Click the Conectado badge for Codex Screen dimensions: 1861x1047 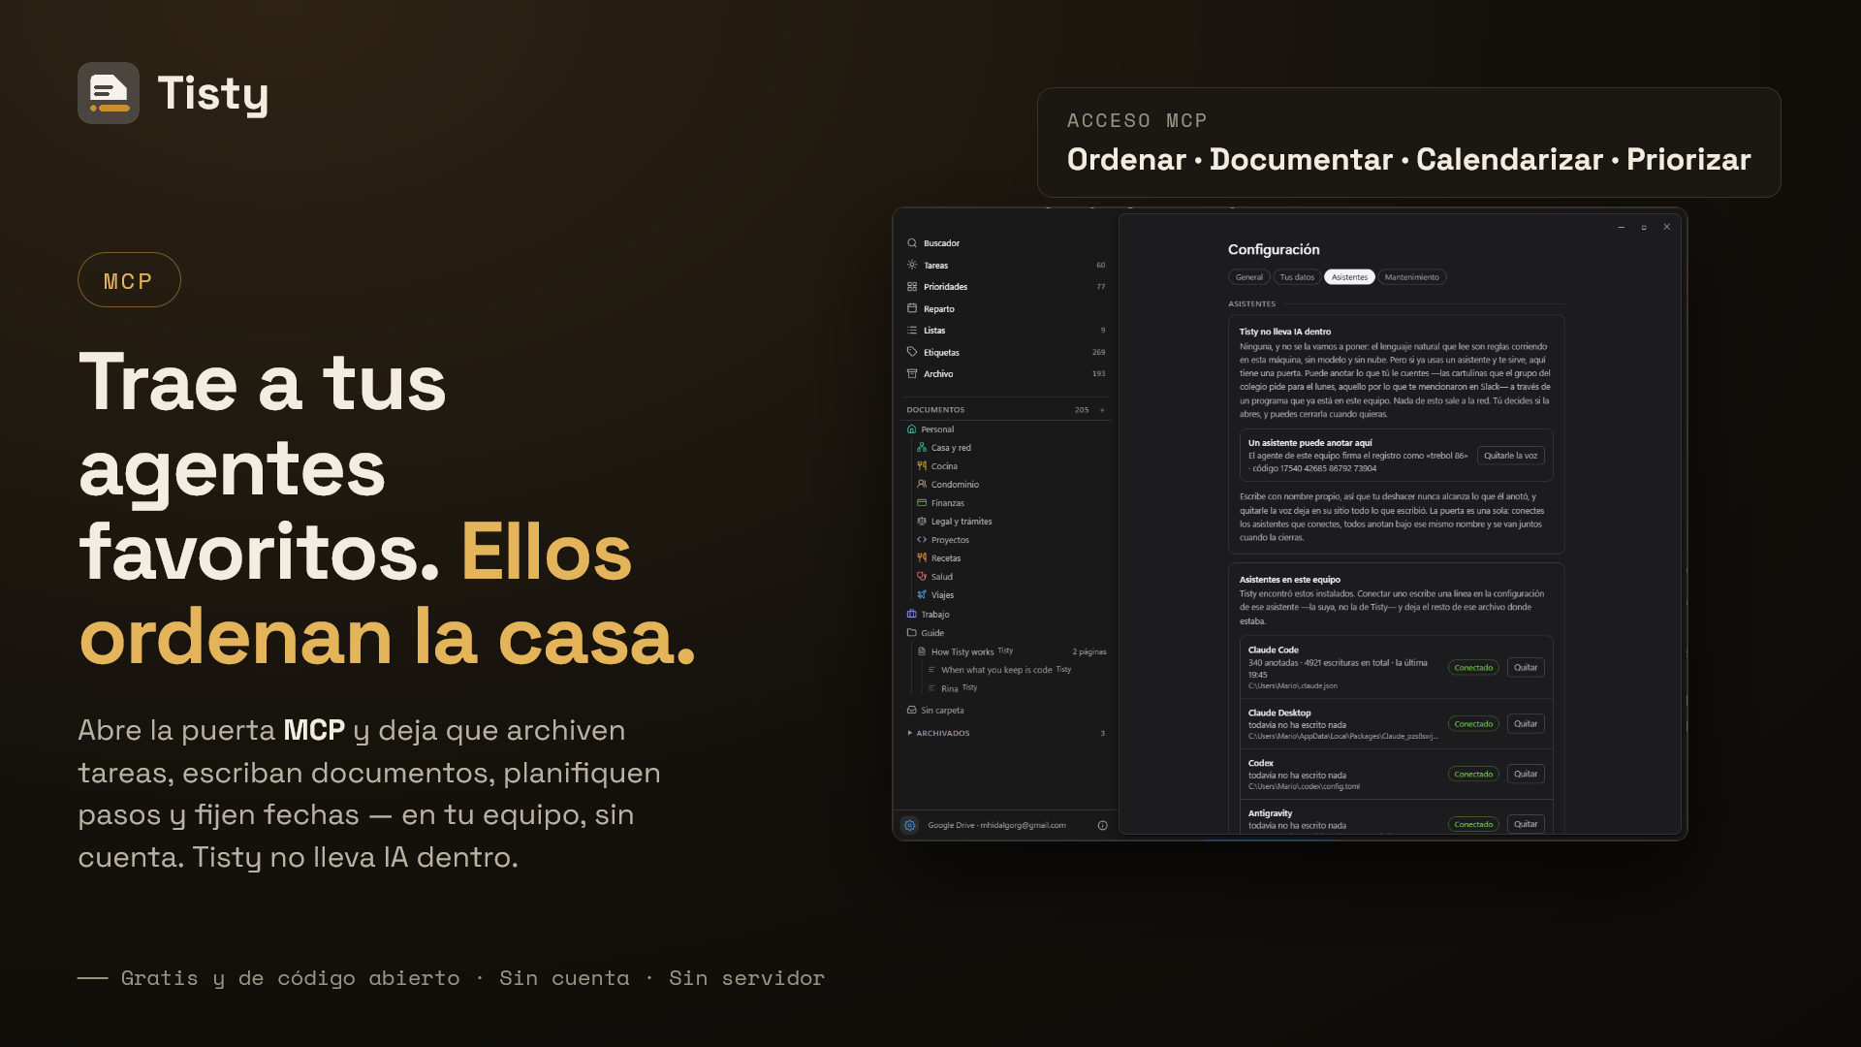[x=1473, y=775]
